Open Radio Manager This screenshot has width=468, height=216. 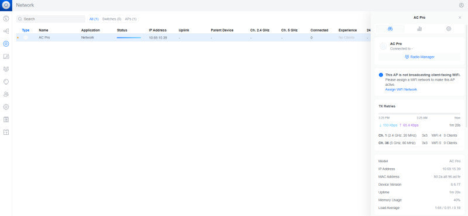click(x=419, y=57)
